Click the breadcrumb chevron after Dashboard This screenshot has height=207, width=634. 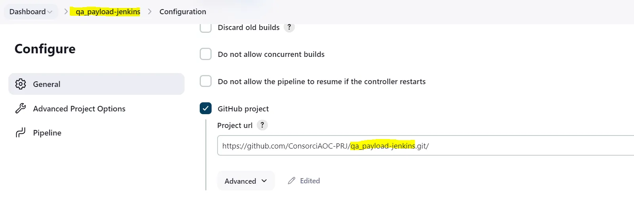pyautogui.click(x=66, y=12)
